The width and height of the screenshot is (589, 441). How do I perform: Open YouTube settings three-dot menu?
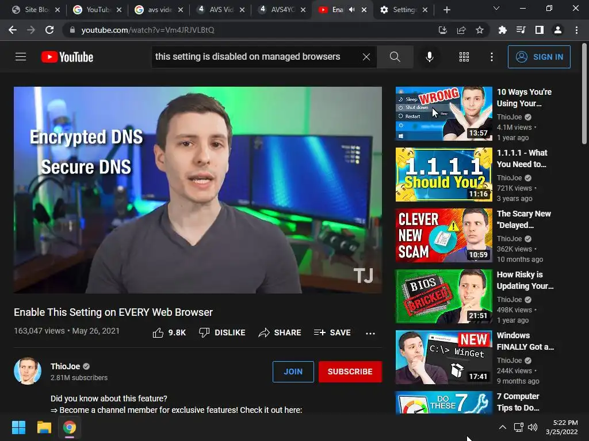492,57
